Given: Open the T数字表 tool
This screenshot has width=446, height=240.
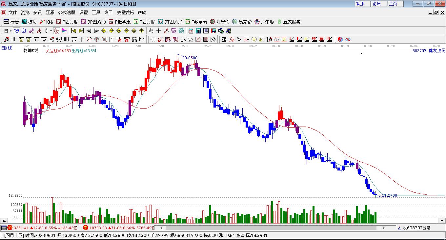Looking at the screenshot, I should pyautogui.click(x=196, y=22).
